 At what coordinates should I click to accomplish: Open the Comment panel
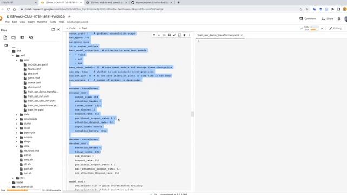[307, 19]
